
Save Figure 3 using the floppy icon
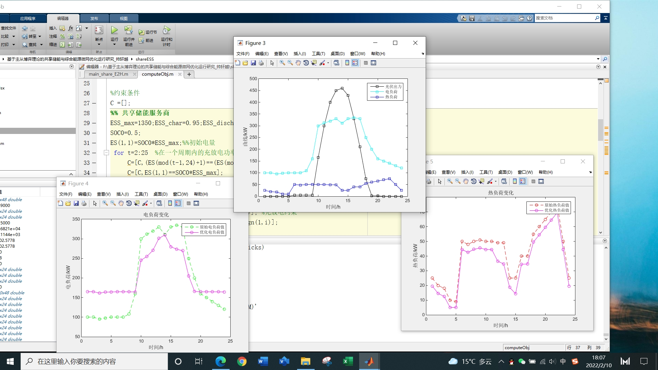(253, 63)
